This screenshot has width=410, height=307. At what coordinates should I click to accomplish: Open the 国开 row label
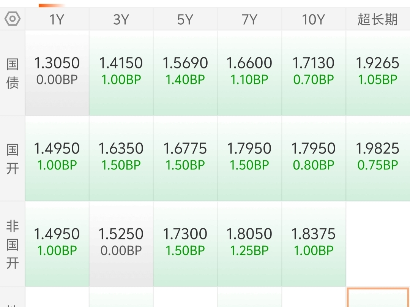coord(12,158)
